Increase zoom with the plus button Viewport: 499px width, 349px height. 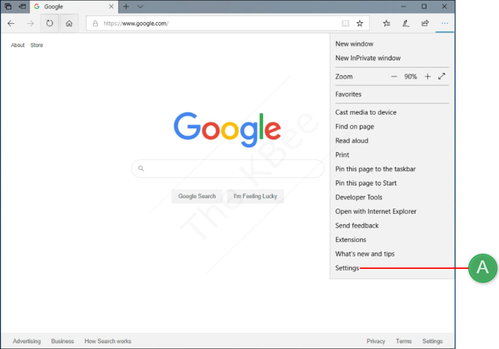click(428, 77)
